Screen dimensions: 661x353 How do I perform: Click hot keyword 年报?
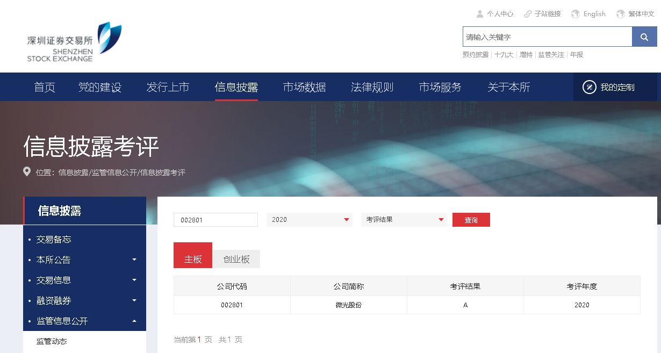point(577,55)
